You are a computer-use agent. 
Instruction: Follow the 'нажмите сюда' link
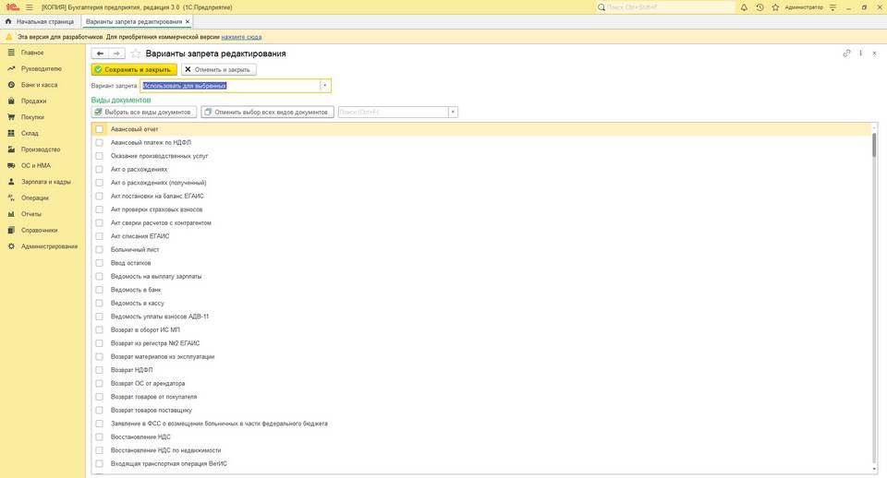241,37
